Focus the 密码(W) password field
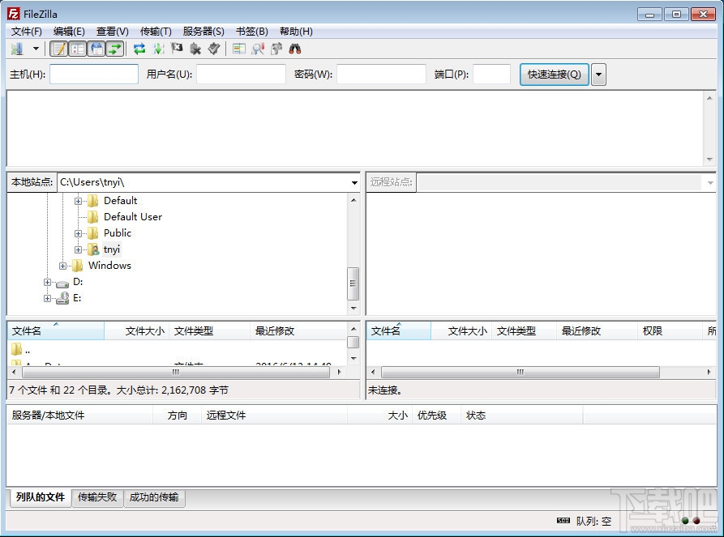The image size is (724, 537). (381, 75)
